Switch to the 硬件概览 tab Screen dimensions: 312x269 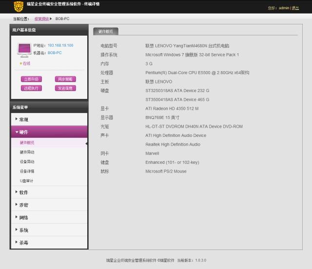(105, 31)
